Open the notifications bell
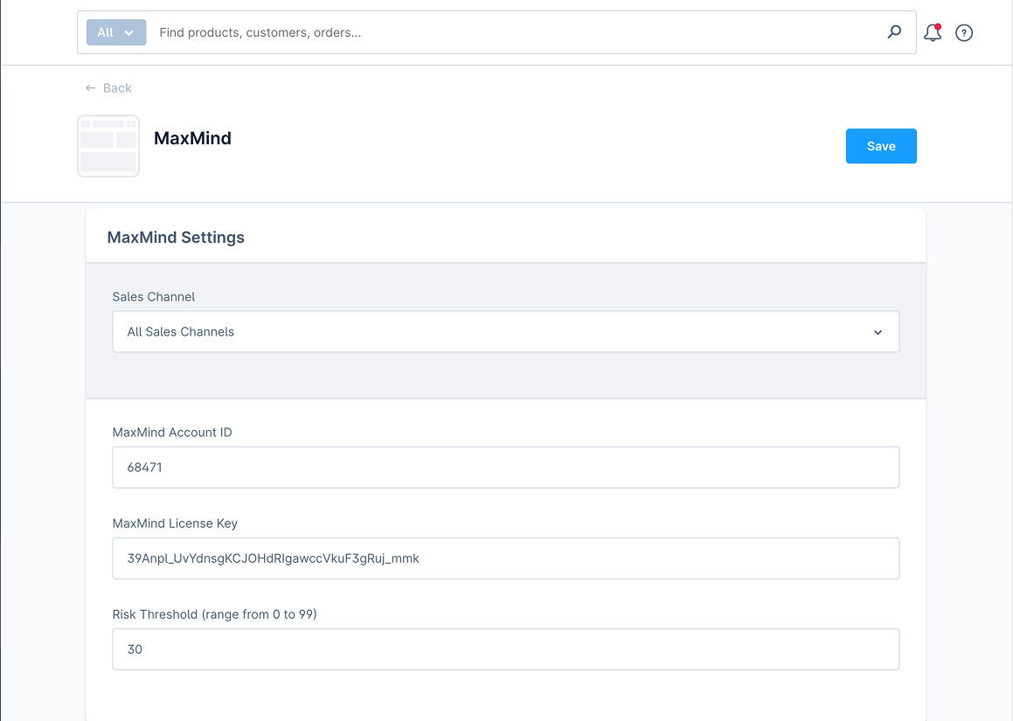This screenshot has height=721, width=1013. pos(932,33)
